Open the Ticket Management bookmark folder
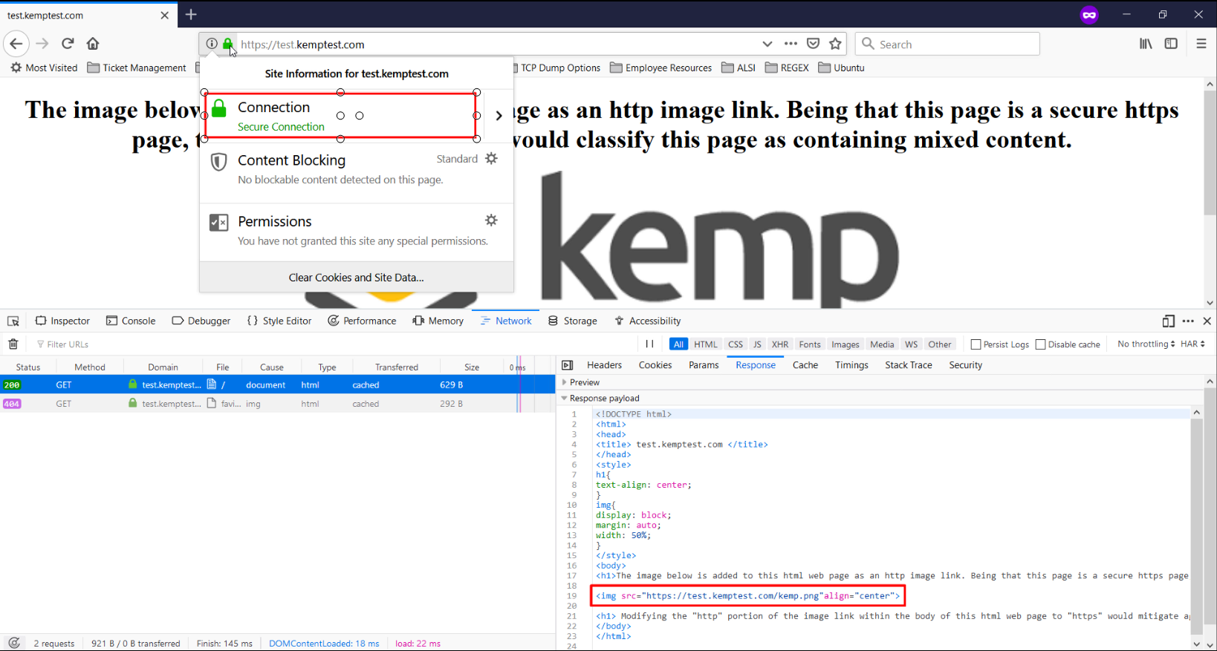1217x651 pixels. pos(137,68)
